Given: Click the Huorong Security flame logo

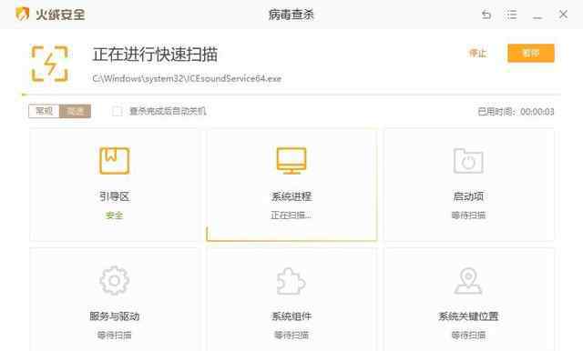Looking at the screenshot, I should [22, 15].
